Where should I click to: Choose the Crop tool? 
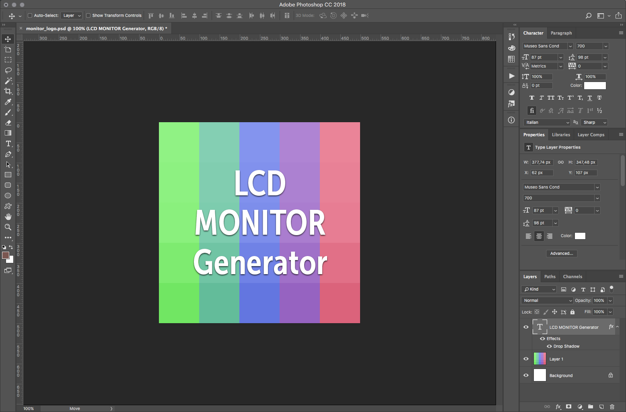(x=8, y=91)
